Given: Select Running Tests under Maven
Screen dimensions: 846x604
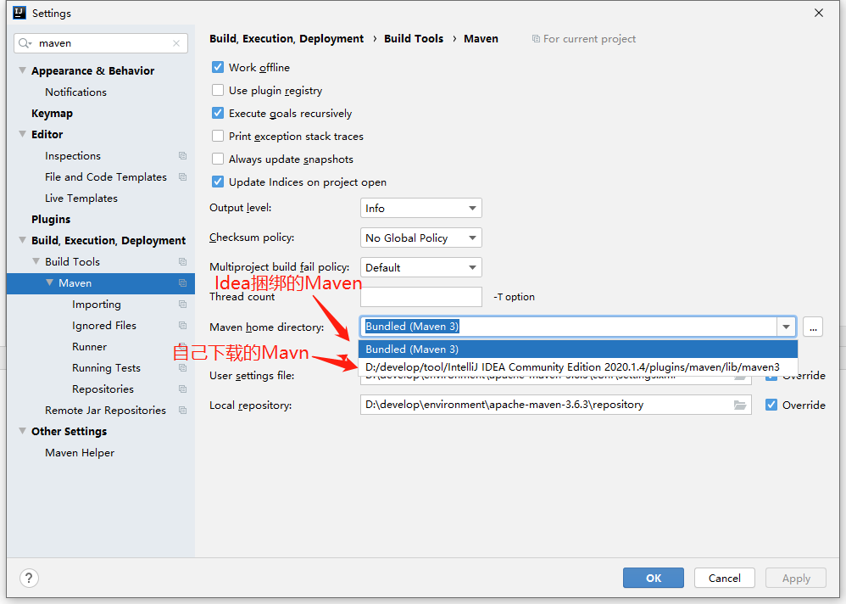Looking at the screenshot, I should [x=106, y=368].
